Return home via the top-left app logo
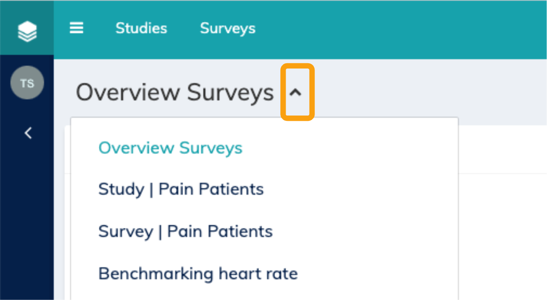The height and width of the screenshot is (300, 547). coord(27,31)
